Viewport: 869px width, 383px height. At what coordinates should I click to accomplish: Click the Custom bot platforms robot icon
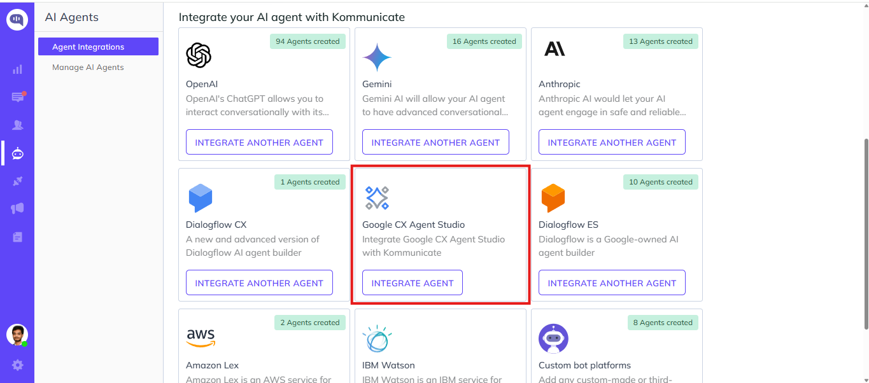tap(553, 338)
